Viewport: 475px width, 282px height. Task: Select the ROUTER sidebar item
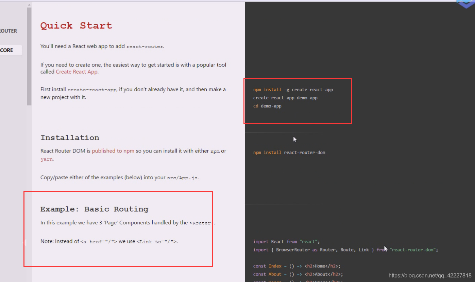(x=9, y=31)
